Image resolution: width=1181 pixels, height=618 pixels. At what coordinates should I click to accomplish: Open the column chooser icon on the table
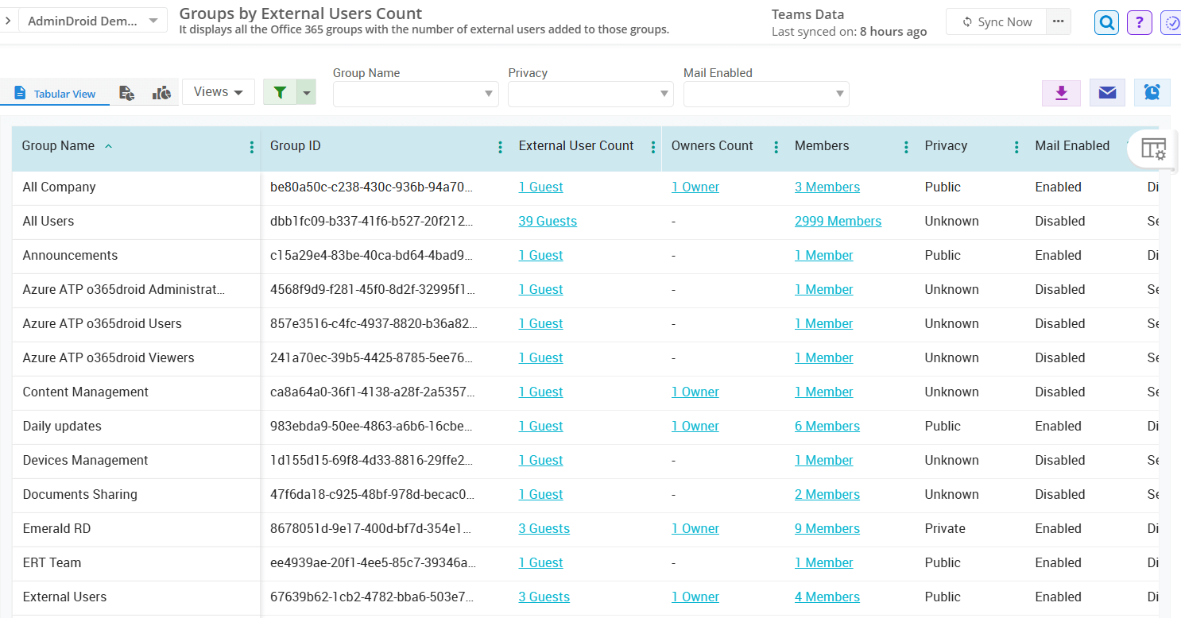click(1152, 149)
